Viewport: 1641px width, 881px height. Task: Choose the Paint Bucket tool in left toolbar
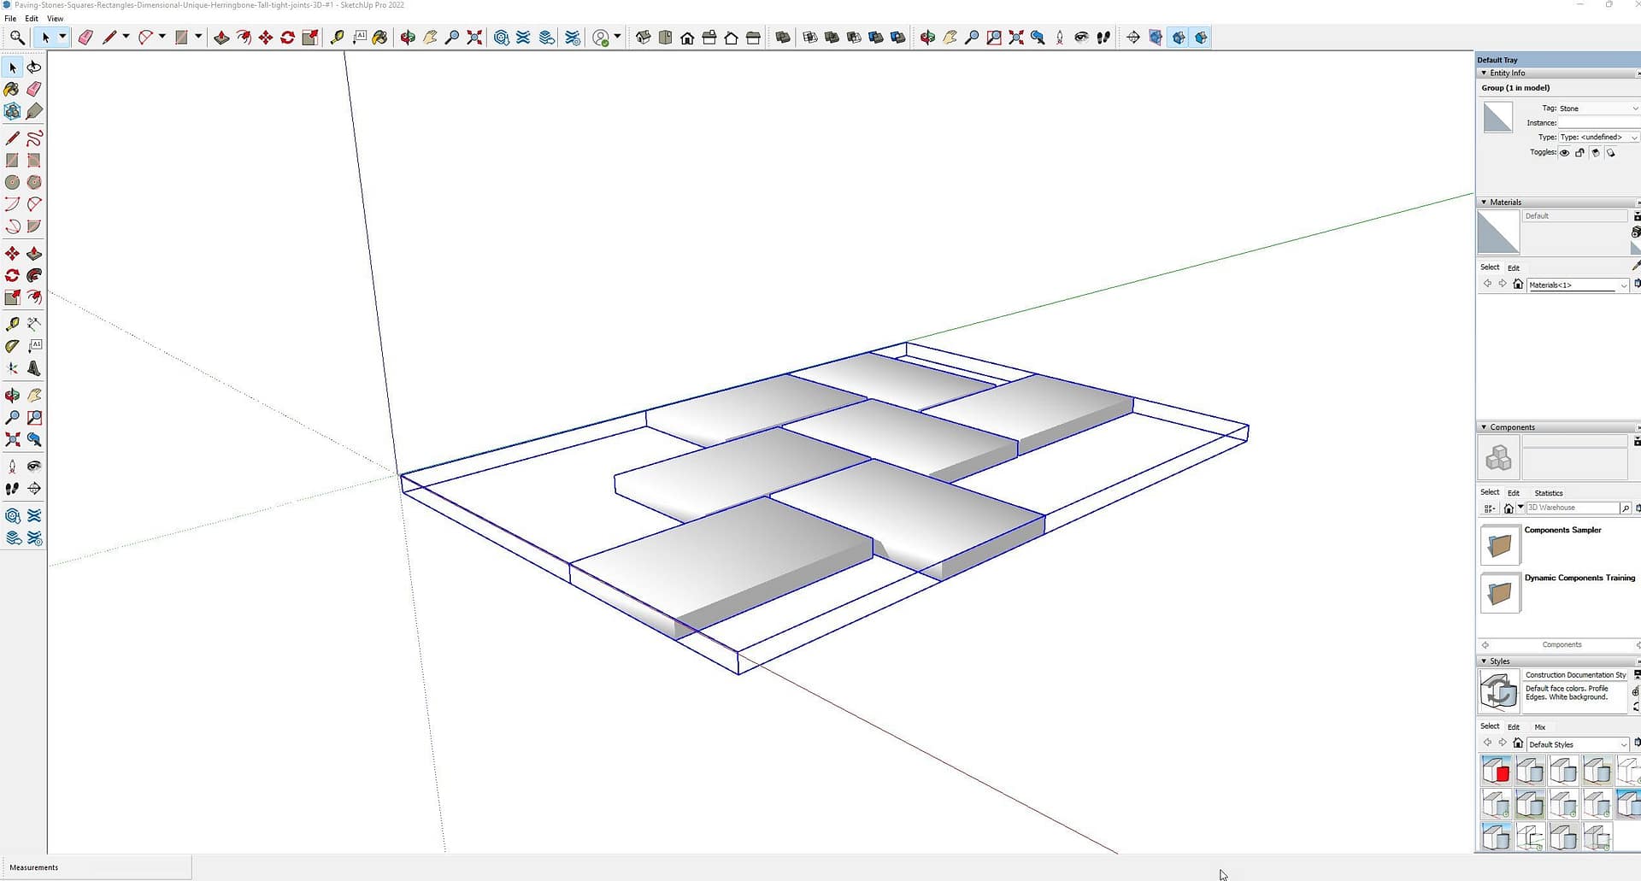pyautogui.click(x=12, y=89)
